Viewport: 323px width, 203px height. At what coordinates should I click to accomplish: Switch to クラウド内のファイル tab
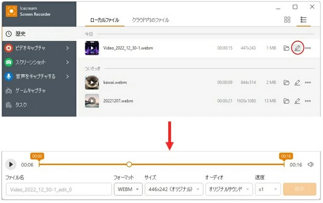click(150, 20)
